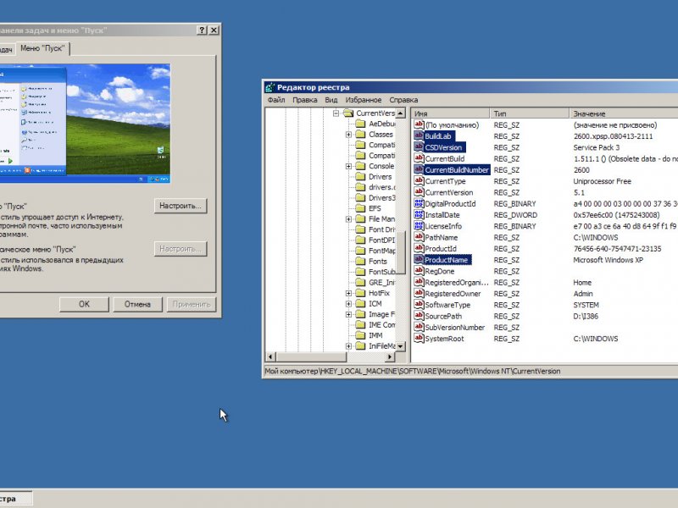Click the enabled Настроить... button
Screen dimensions: 678x508
181,206
